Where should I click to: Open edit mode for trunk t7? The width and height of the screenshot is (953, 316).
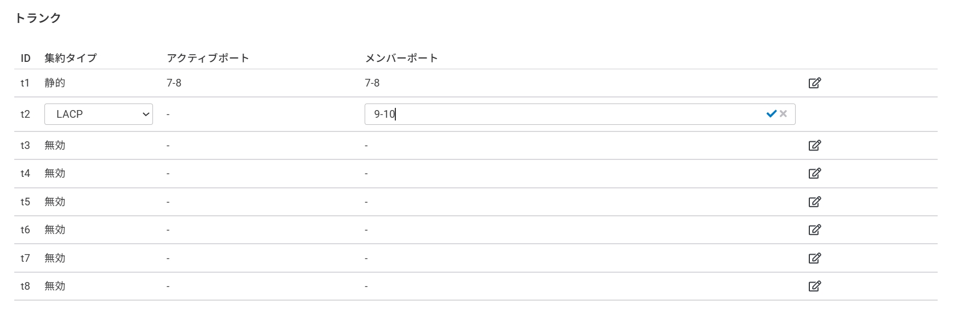point(814,258)
